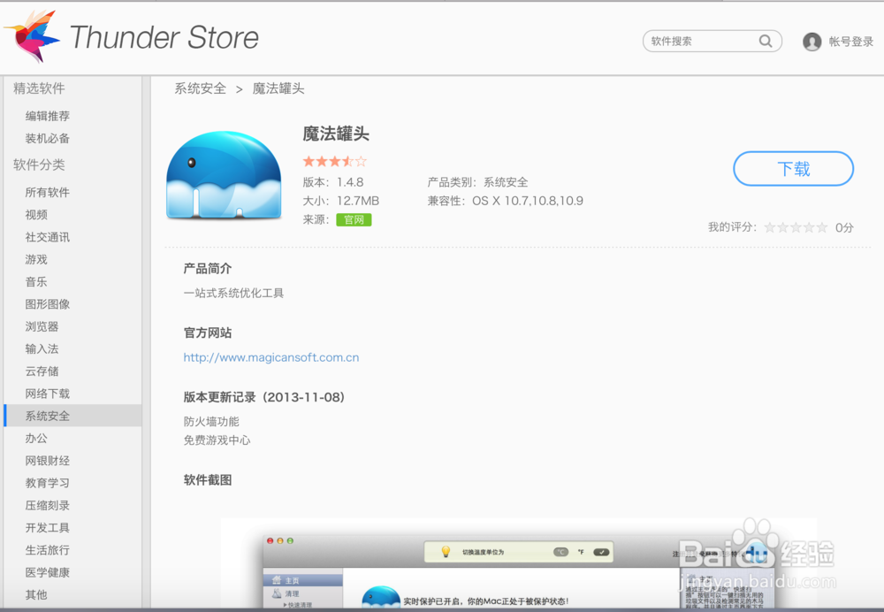
Task: Select the 教育学习 category
Action: point(48,483)
